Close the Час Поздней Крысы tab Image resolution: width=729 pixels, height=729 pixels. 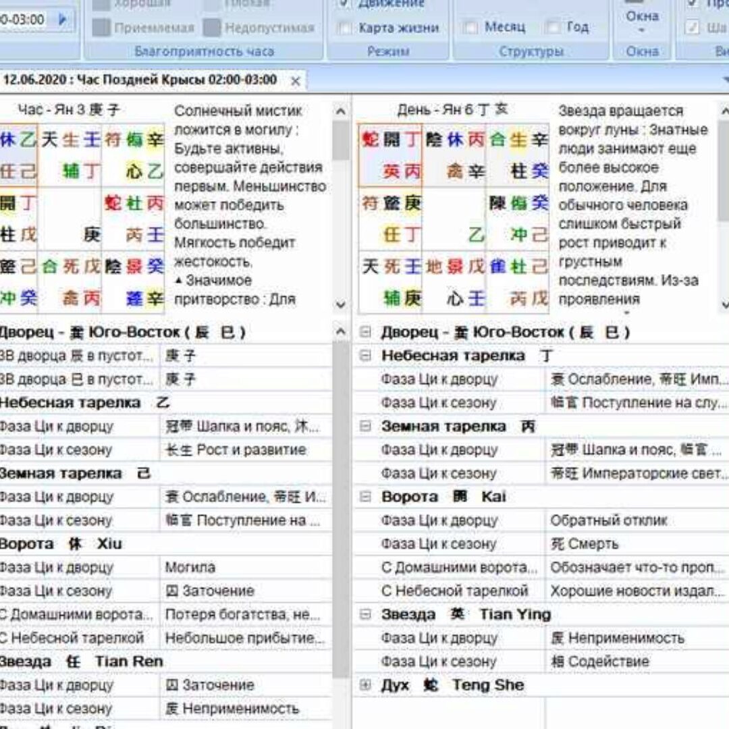coord(295,80)
